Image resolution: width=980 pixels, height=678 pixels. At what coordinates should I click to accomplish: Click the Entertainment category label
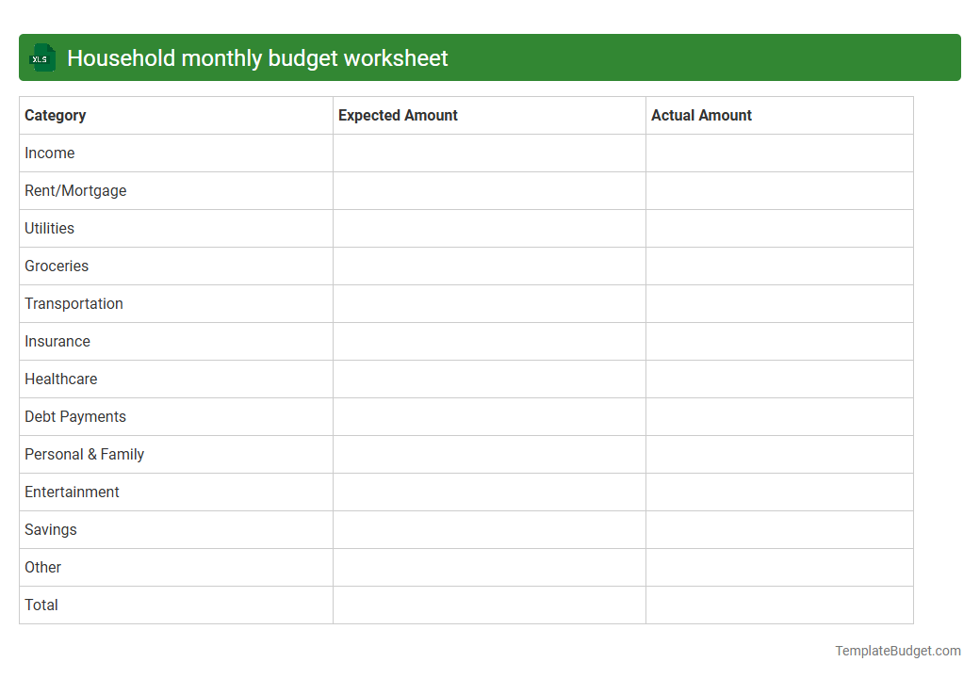point(72,492)
